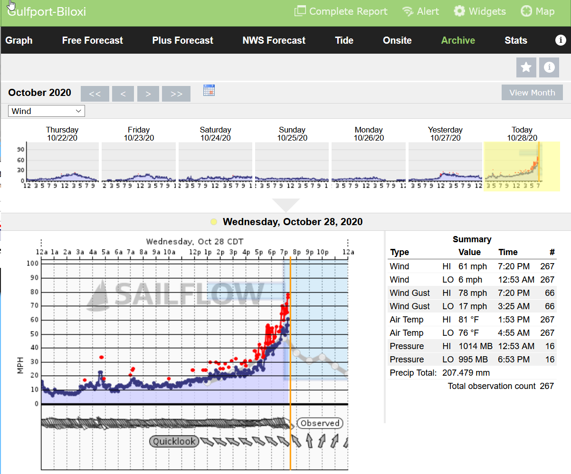571x474 pixels.
Task: Click Pressure LO value 995 MB
Action: click(x=473, y=360)
